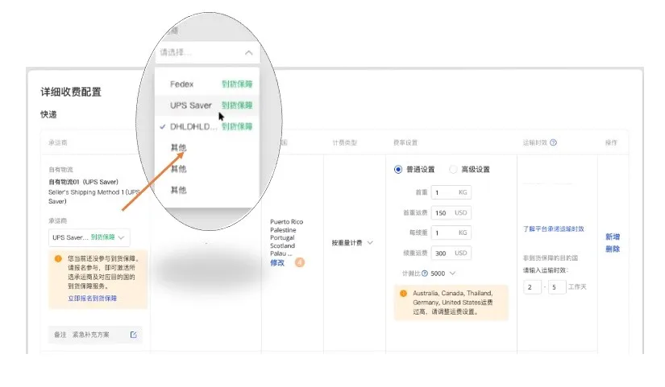Click the orange badge next to 修改
Image resolution: width=665 pixels, height=387 pixels.
click(300, 262)
